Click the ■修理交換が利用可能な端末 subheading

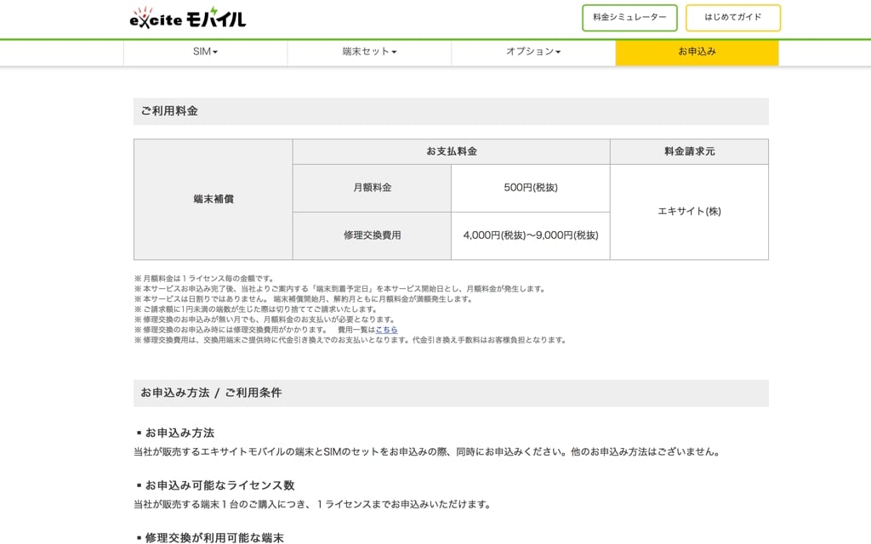[209, 537]
